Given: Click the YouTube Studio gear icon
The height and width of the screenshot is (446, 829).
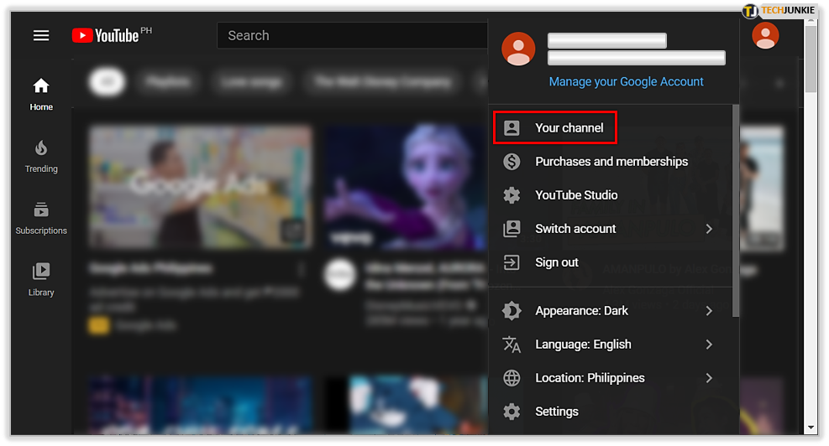Looking at the screenshot, I should (x=512, y=195).
